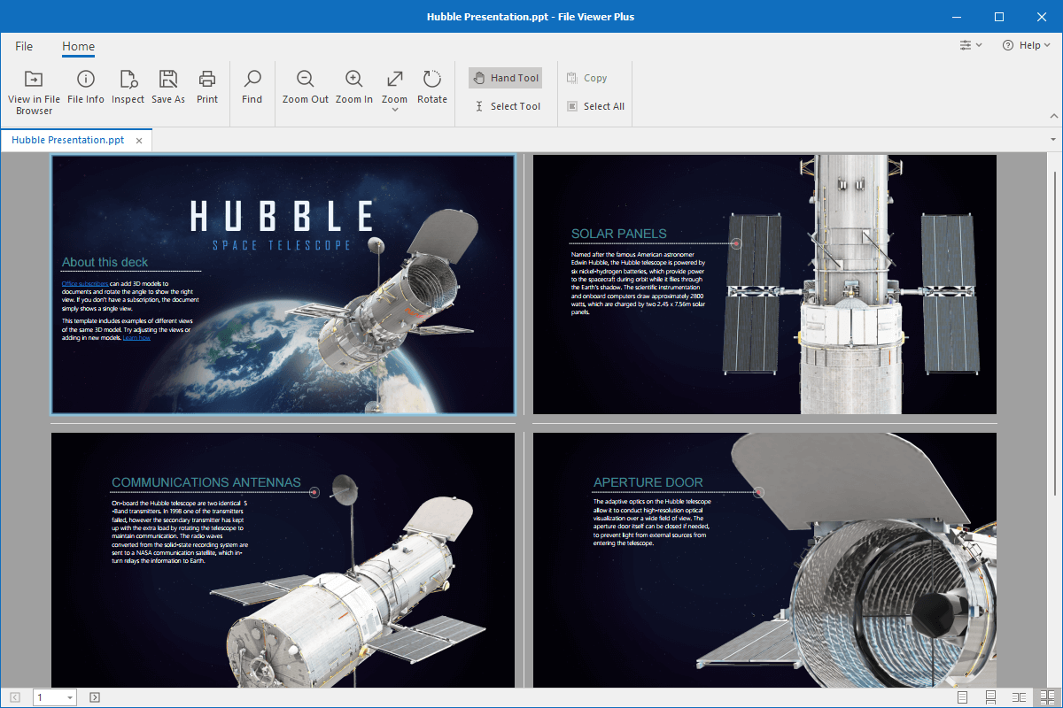Switch to single page view layout
Viewport: 1063px width, 708px height.
(x=963, y=698)
